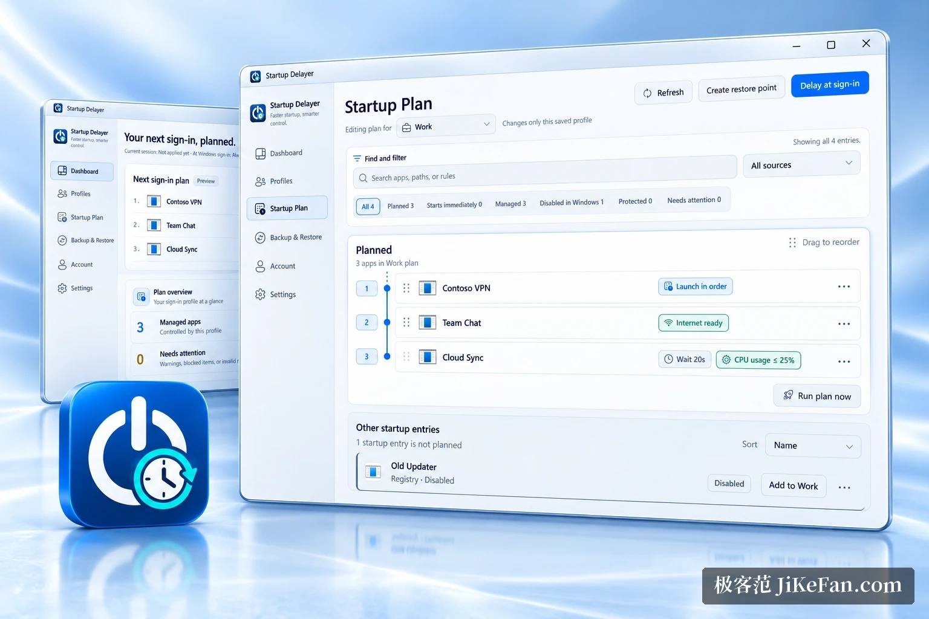Screen dimensions: 929x619
Task: Click the Startup Delayer icon in the front title bar
Action: (x=255, y=76)
